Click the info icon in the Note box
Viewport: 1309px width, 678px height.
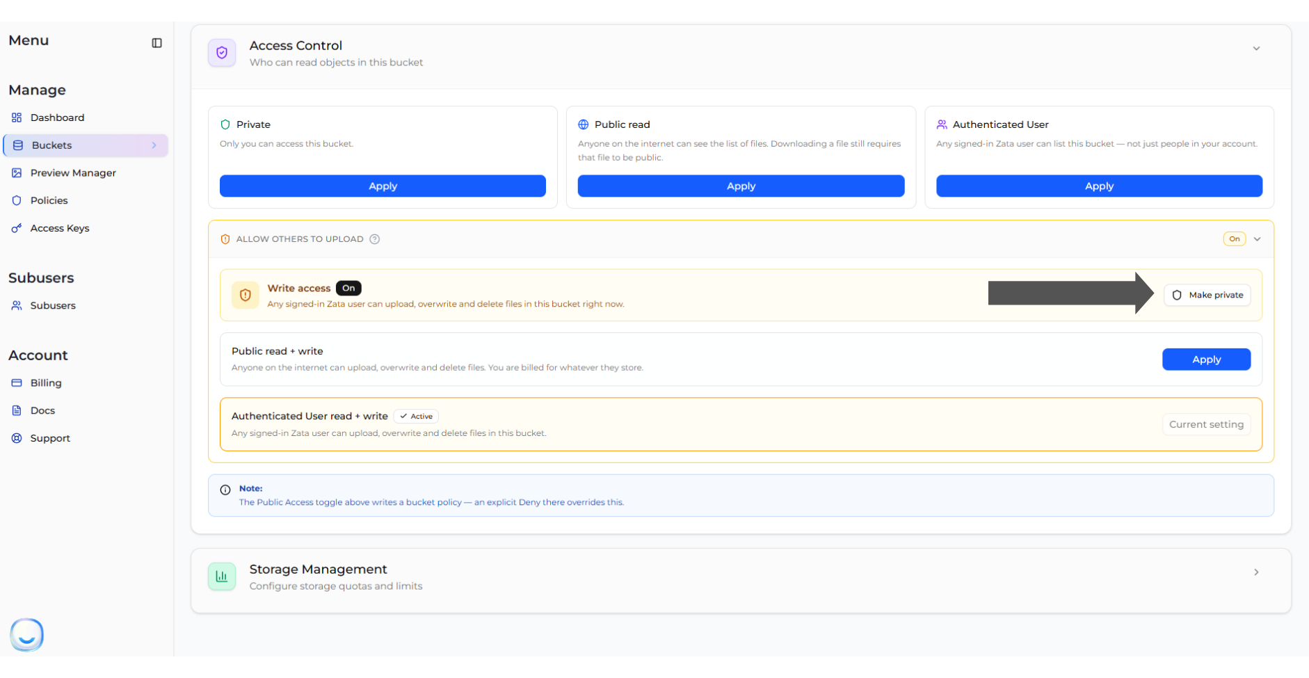pos(225,490)
